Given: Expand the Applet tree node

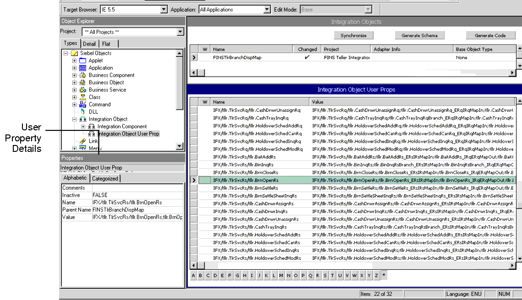Looking at the screenshot, I should [x=74, y=60].
